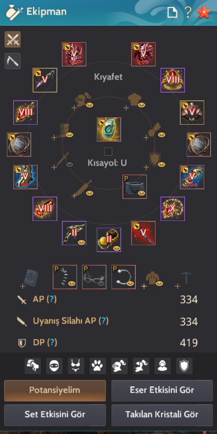This screenshot has width=217, height=434.
Task: Toggle the pet paw display icon
Action: (98, 366)
